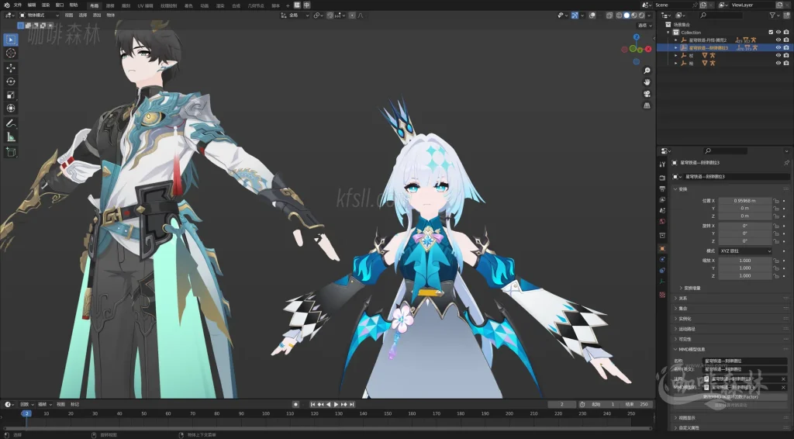
Task: Jump to the first frame in timeline
Action: [x=313, y=405]
